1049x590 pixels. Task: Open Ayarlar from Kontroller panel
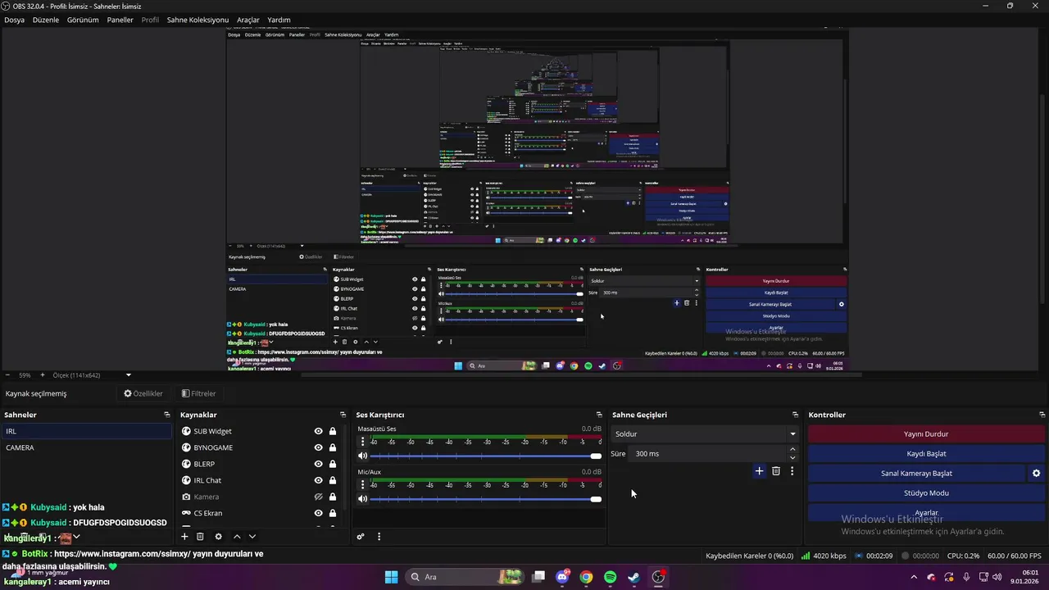(926, 513)
